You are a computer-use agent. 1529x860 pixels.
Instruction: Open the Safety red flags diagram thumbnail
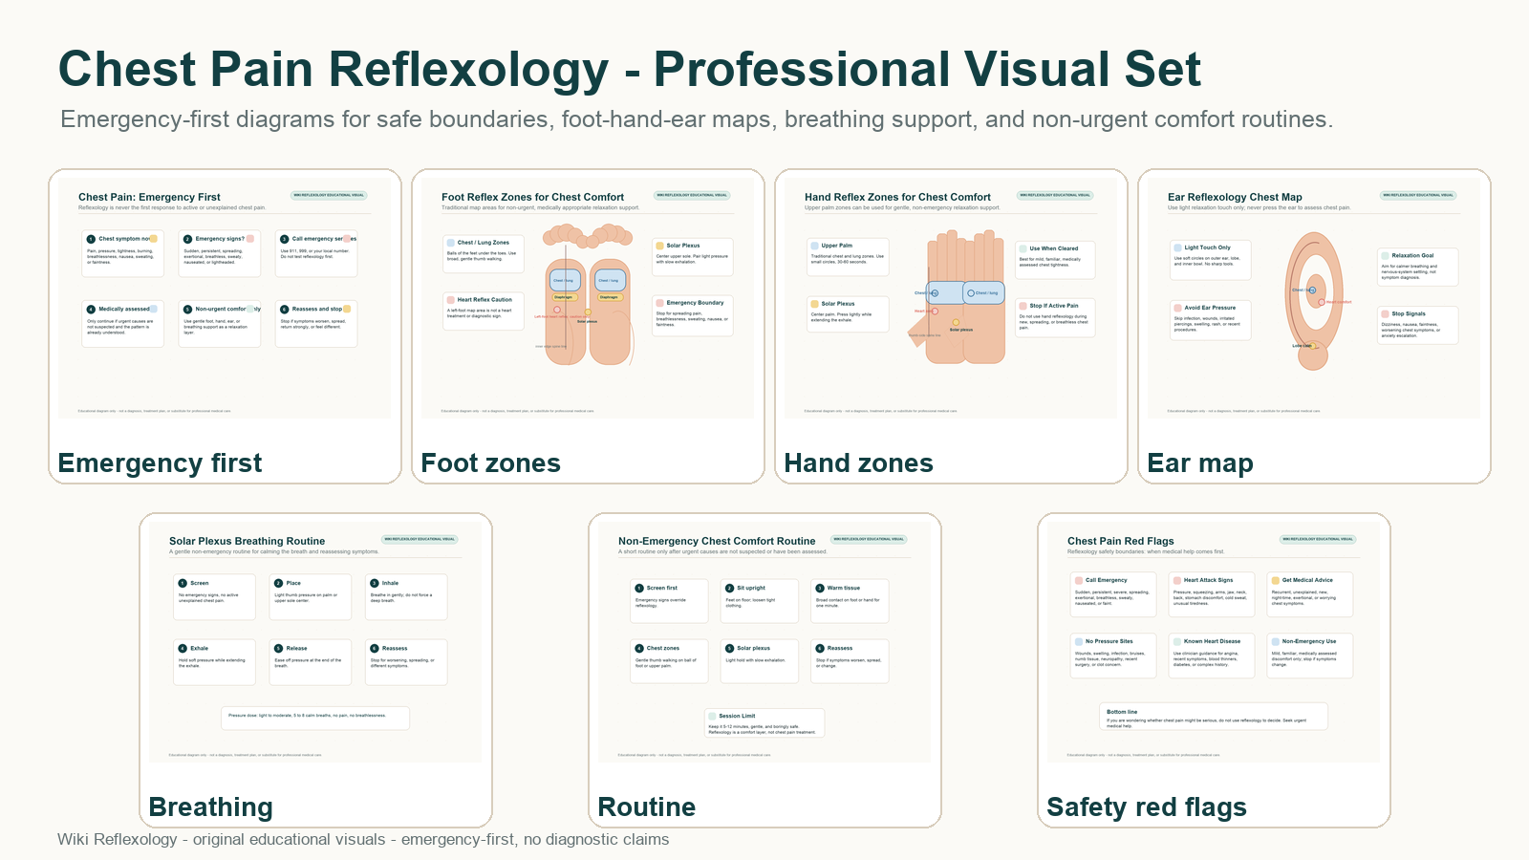click(1214, 642)
